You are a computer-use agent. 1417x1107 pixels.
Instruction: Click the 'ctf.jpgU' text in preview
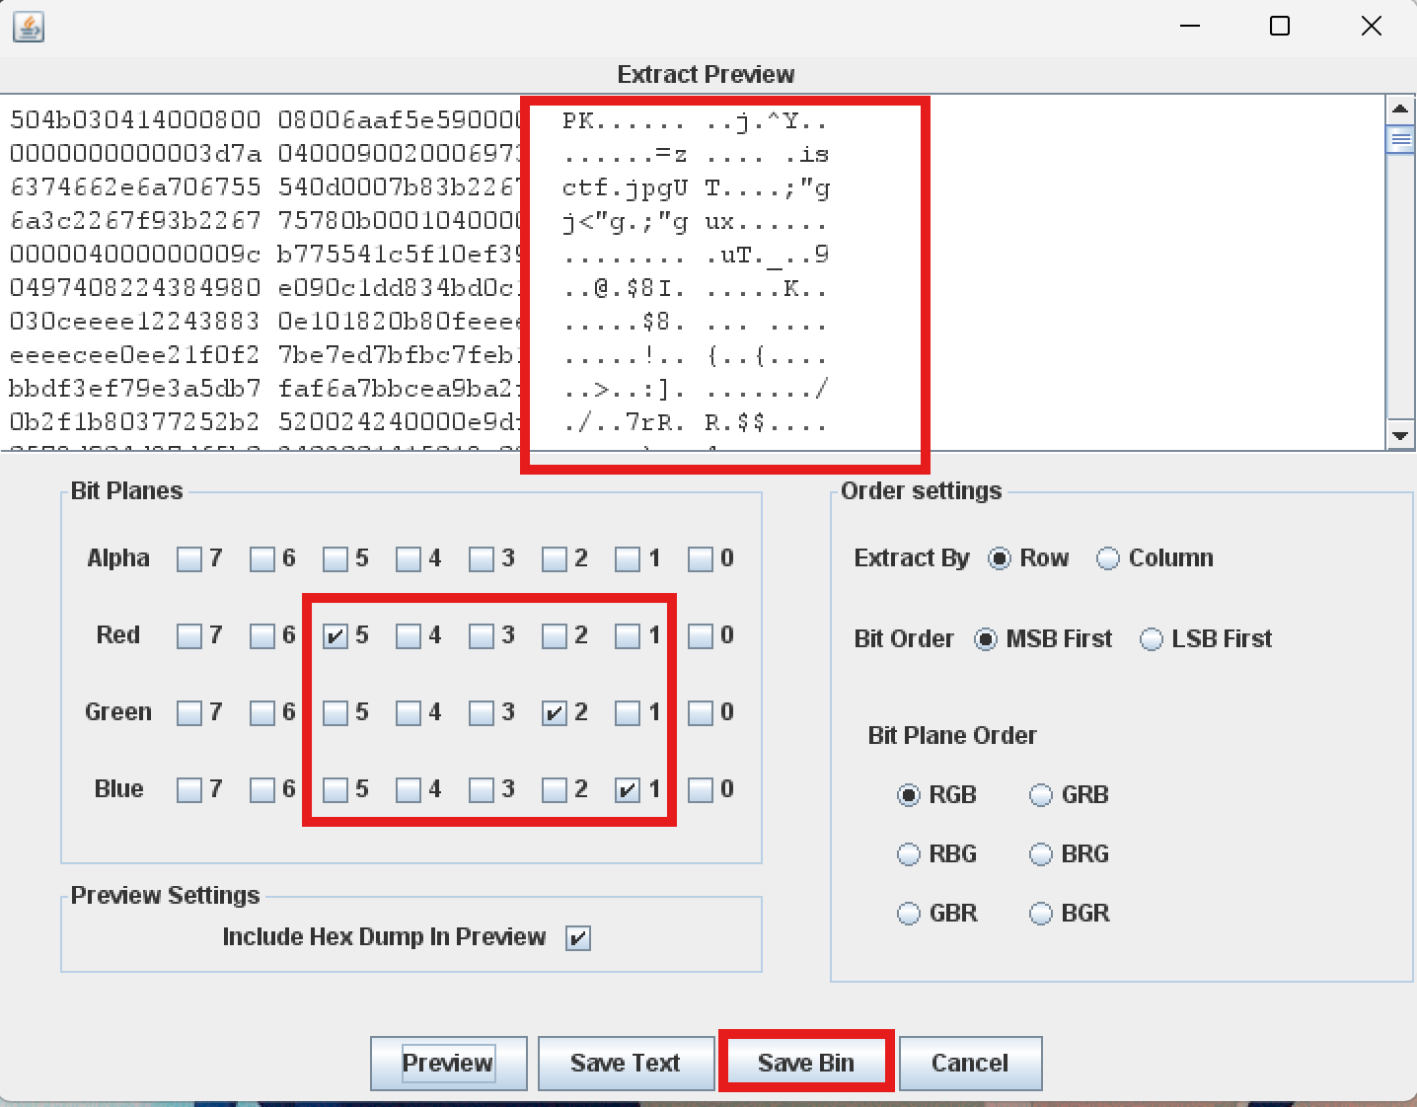(625, 187)
